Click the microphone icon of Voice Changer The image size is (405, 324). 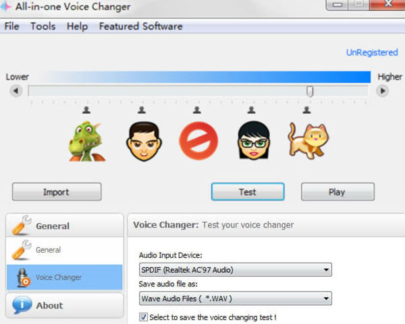23,278
